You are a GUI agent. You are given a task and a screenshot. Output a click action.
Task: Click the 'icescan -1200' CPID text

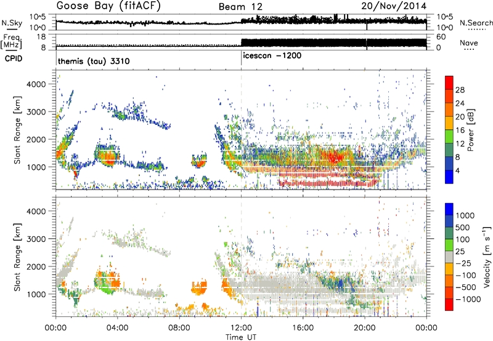pos(272,56)
